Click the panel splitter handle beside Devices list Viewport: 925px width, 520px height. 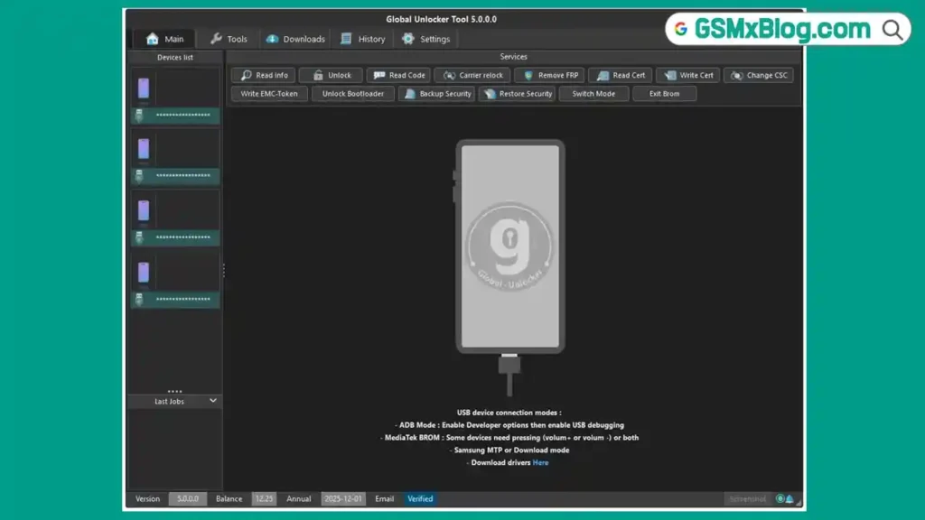point(224,271)
